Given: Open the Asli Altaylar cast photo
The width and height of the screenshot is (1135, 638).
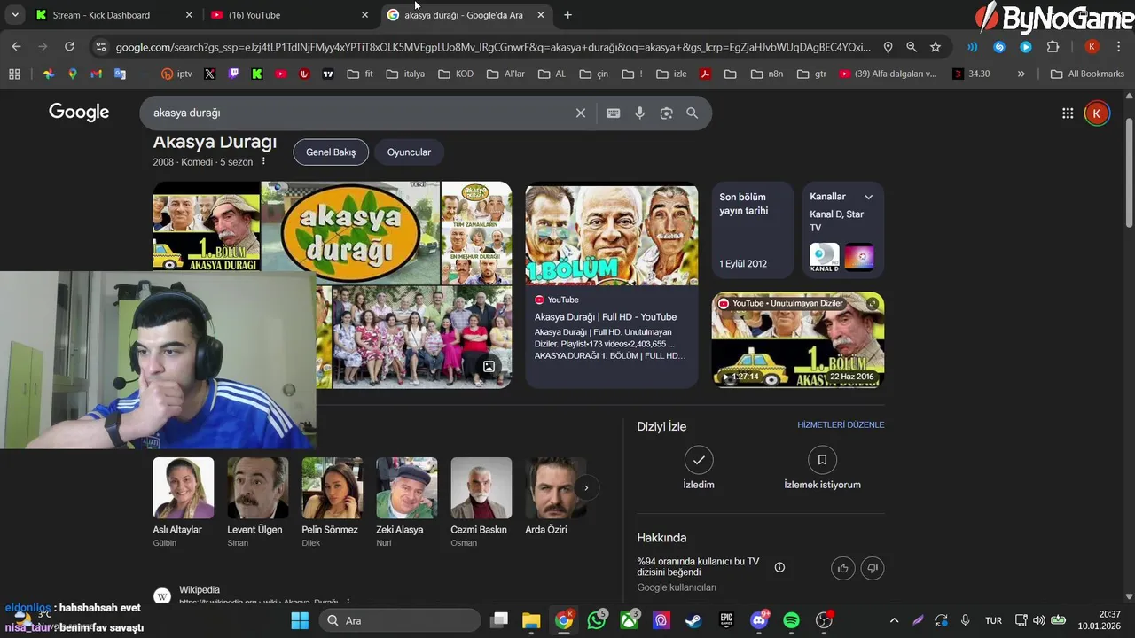Looking at the screenshot, I should 184,487.
